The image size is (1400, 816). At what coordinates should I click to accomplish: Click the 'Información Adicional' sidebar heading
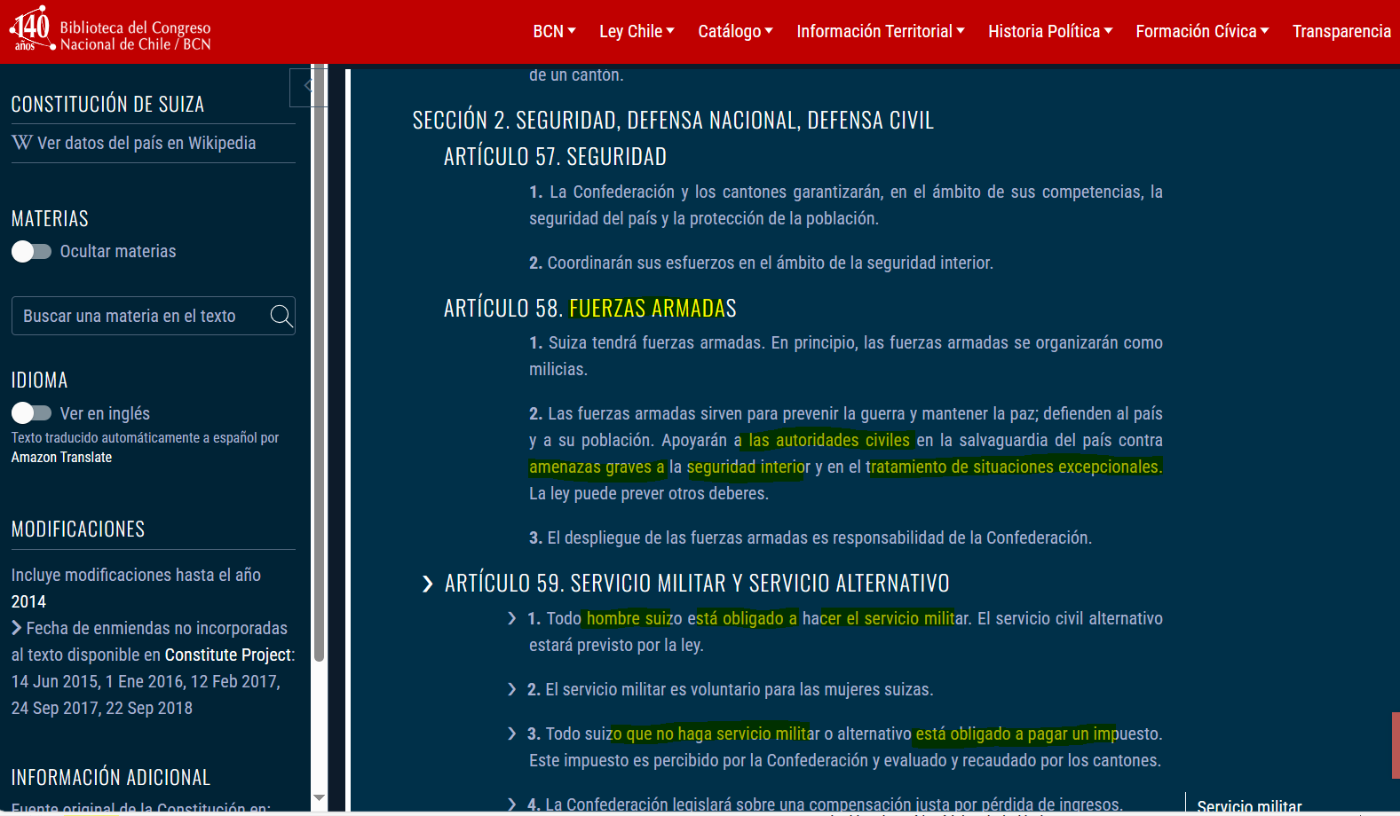pyautogui.click(x=111, y=777)
